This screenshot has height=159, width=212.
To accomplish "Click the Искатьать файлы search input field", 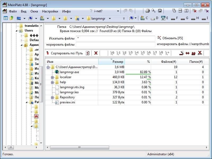I will [116, 38].
